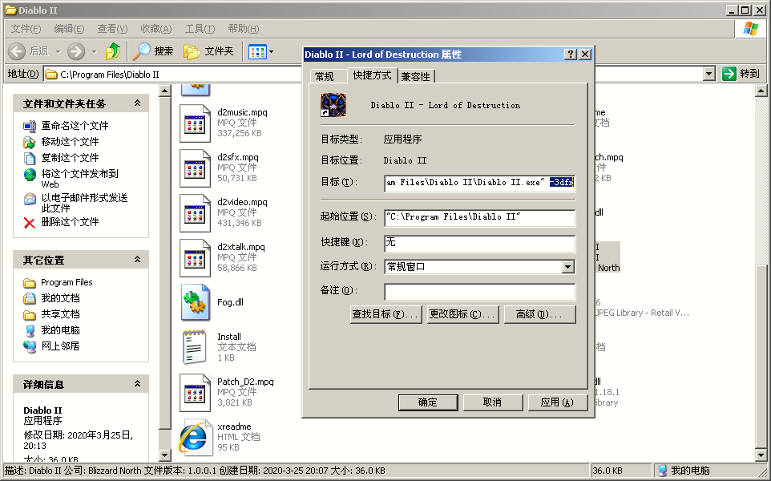Click the 确定 button
The width and height of the screenshot is (771, 481).
[x=428, y=402]
